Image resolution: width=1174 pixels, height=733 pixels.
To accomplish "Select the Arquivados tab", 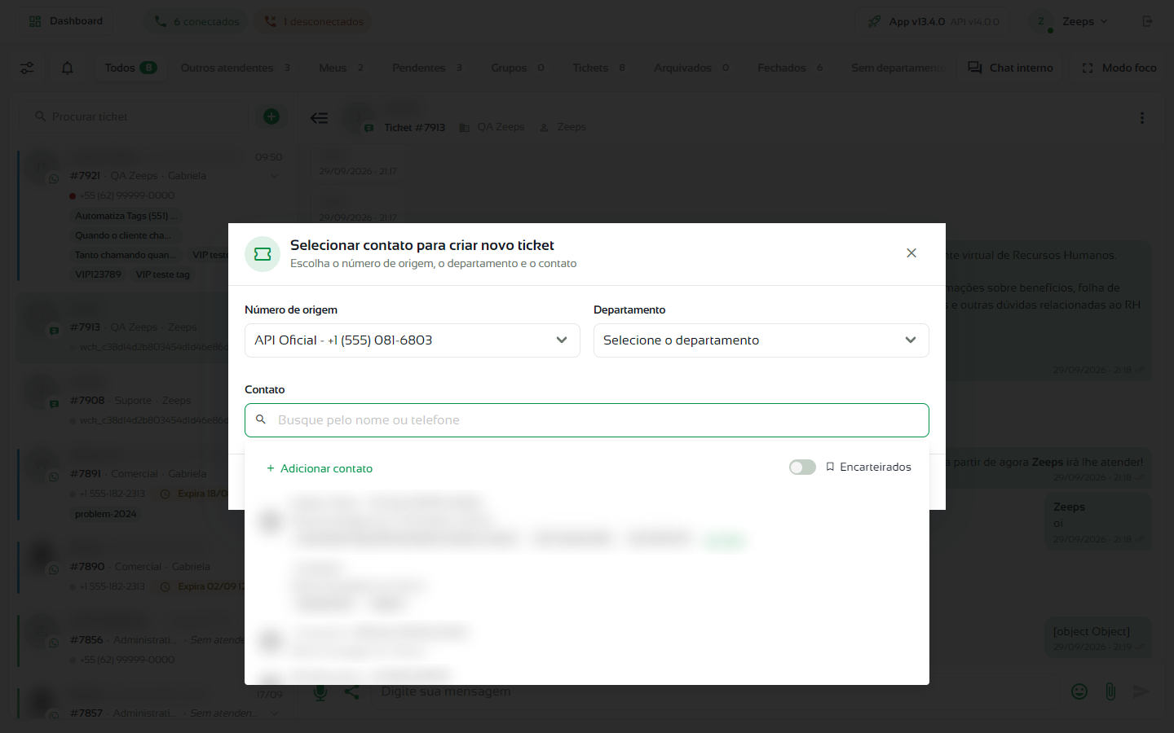I will pyautogui.click(x=691, y=68).
